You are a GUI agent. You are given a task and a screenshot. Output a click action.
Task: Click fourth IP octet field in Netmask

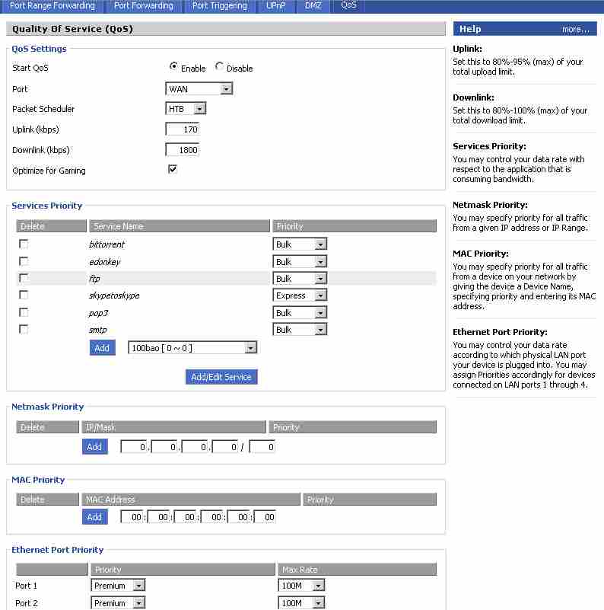tap(224, 446)
